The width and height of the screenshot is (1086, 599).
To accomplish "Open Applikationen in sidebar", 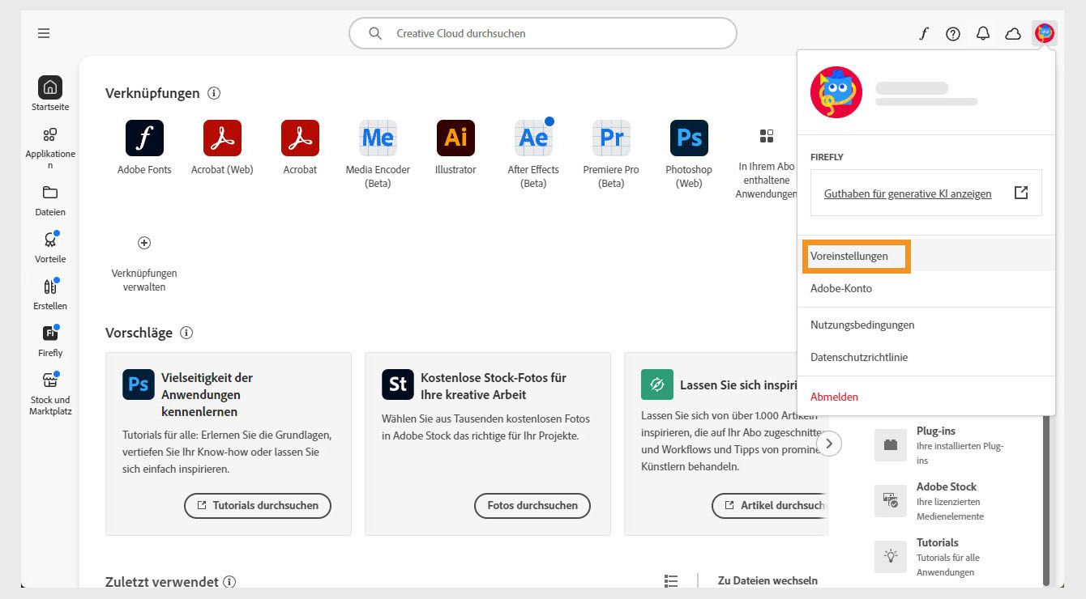I will 50,147.
